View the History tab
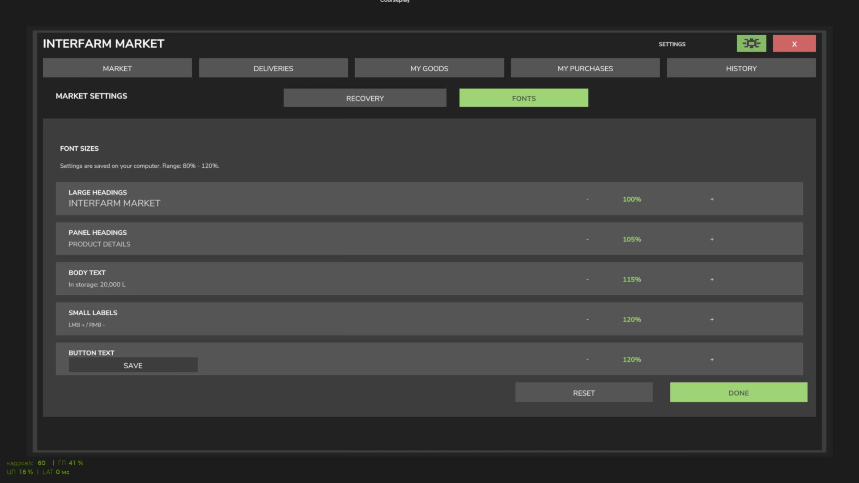859x483 pixels. (x=741, y=68)
